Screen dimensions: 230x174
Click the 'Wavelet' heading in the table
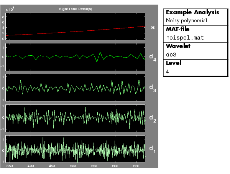(177, 46)
